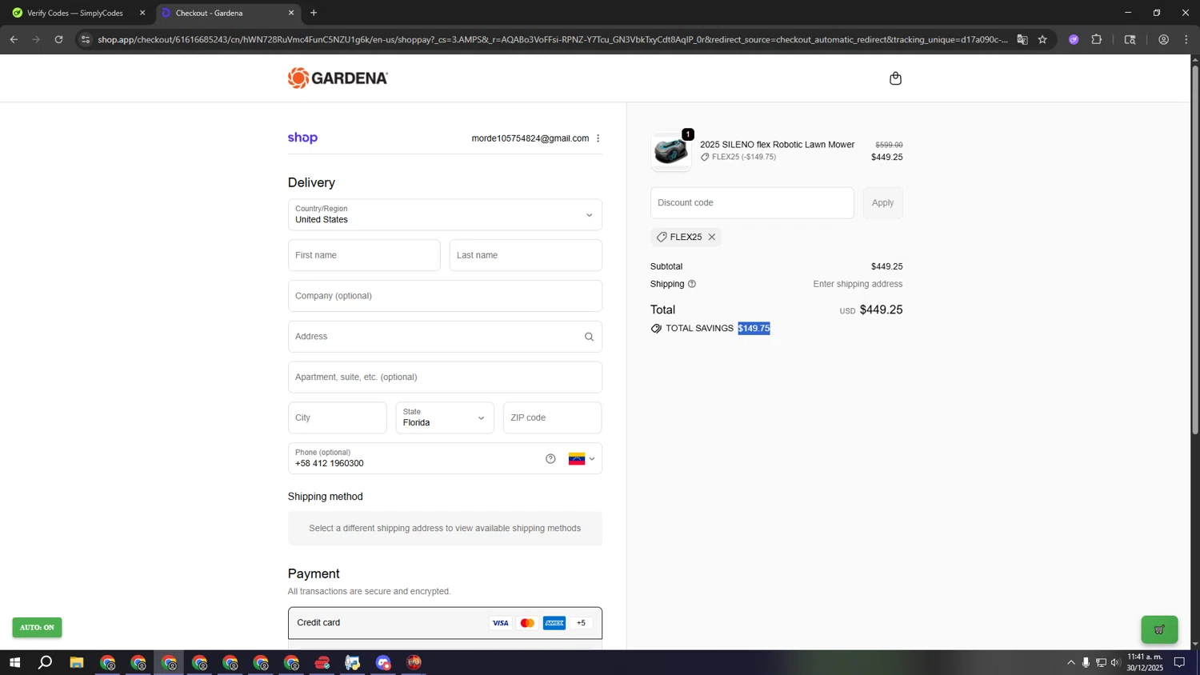Open the State dropdown showing Florida

[x=445, y=417]
